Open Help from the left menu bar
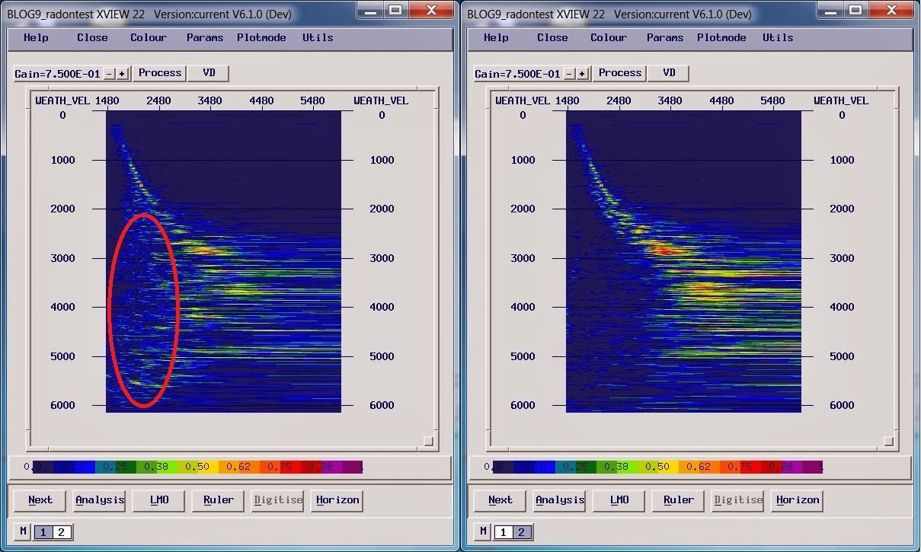The height and width of the screenshot is (552, 921). pos(35,37)
